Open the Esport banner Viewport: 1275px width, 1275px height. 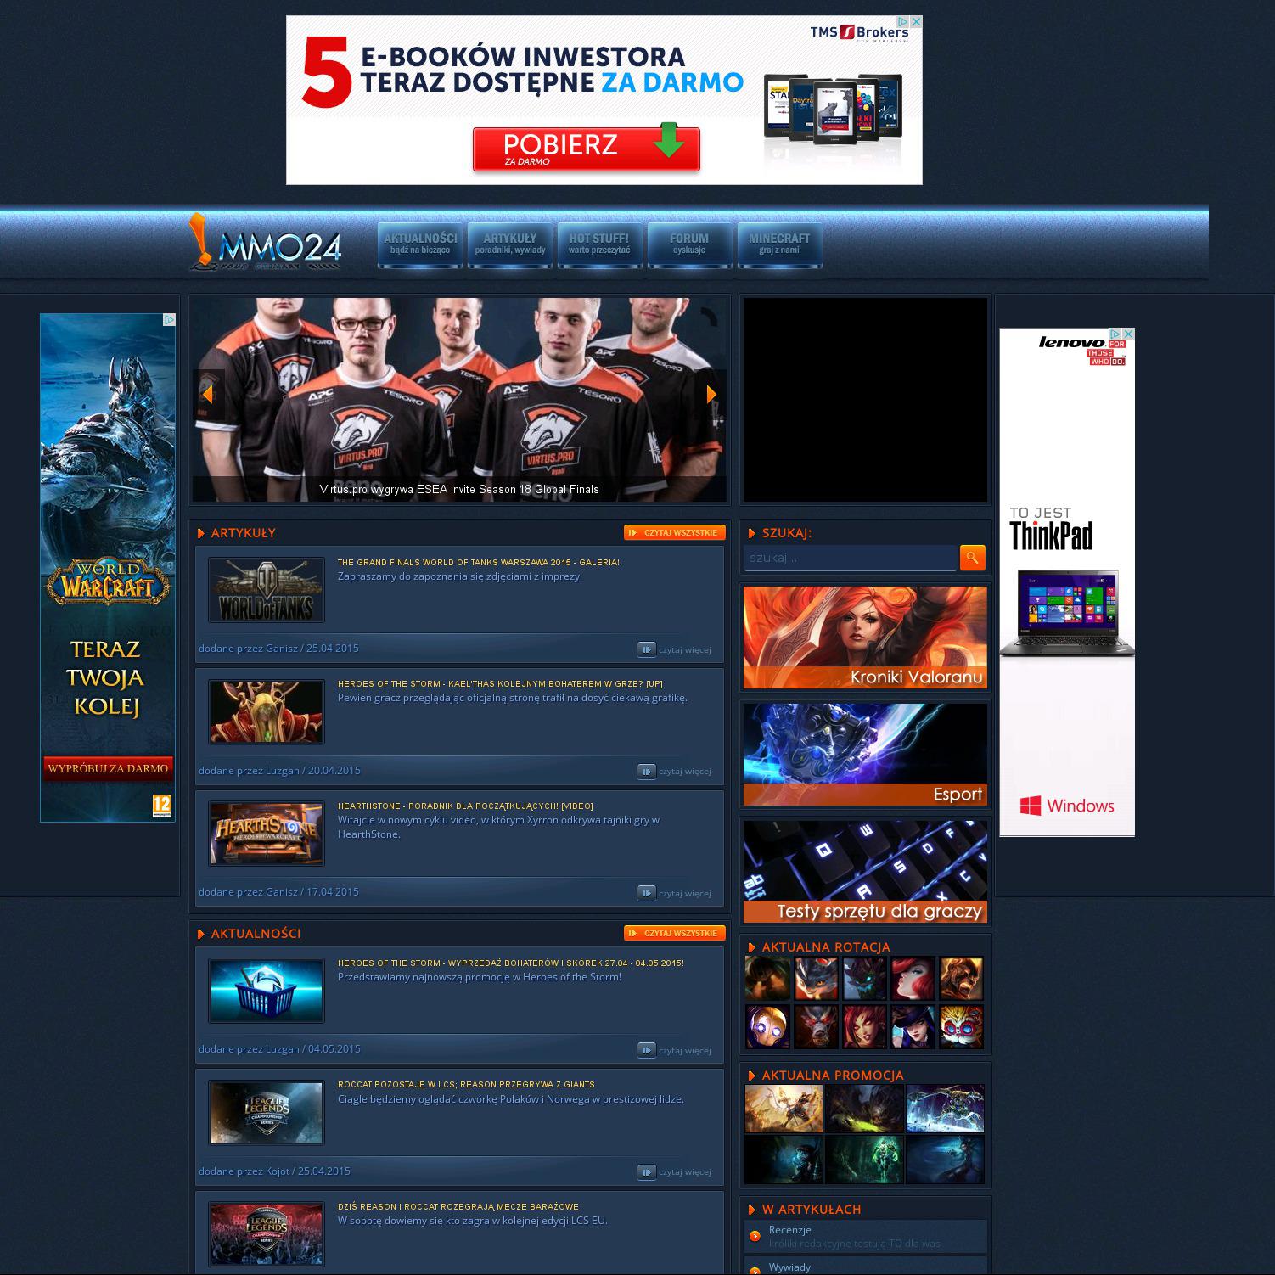coord(865,754)
